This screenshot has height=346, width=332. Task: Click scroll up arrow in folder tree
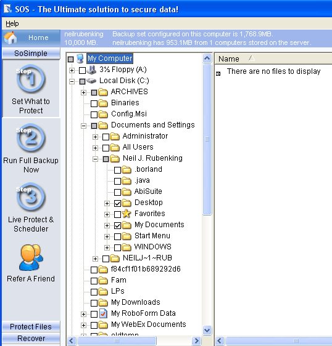[207, 58]
